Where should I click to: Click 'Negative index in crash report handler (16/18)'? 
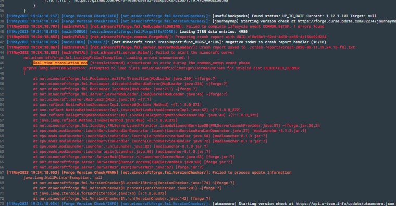(276, 42)
